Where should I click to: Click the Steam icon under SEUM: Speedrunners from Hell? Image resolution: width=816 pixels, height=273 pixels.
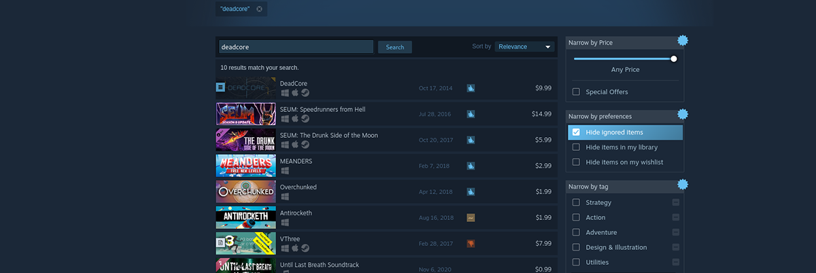click(x=305, y=118)
